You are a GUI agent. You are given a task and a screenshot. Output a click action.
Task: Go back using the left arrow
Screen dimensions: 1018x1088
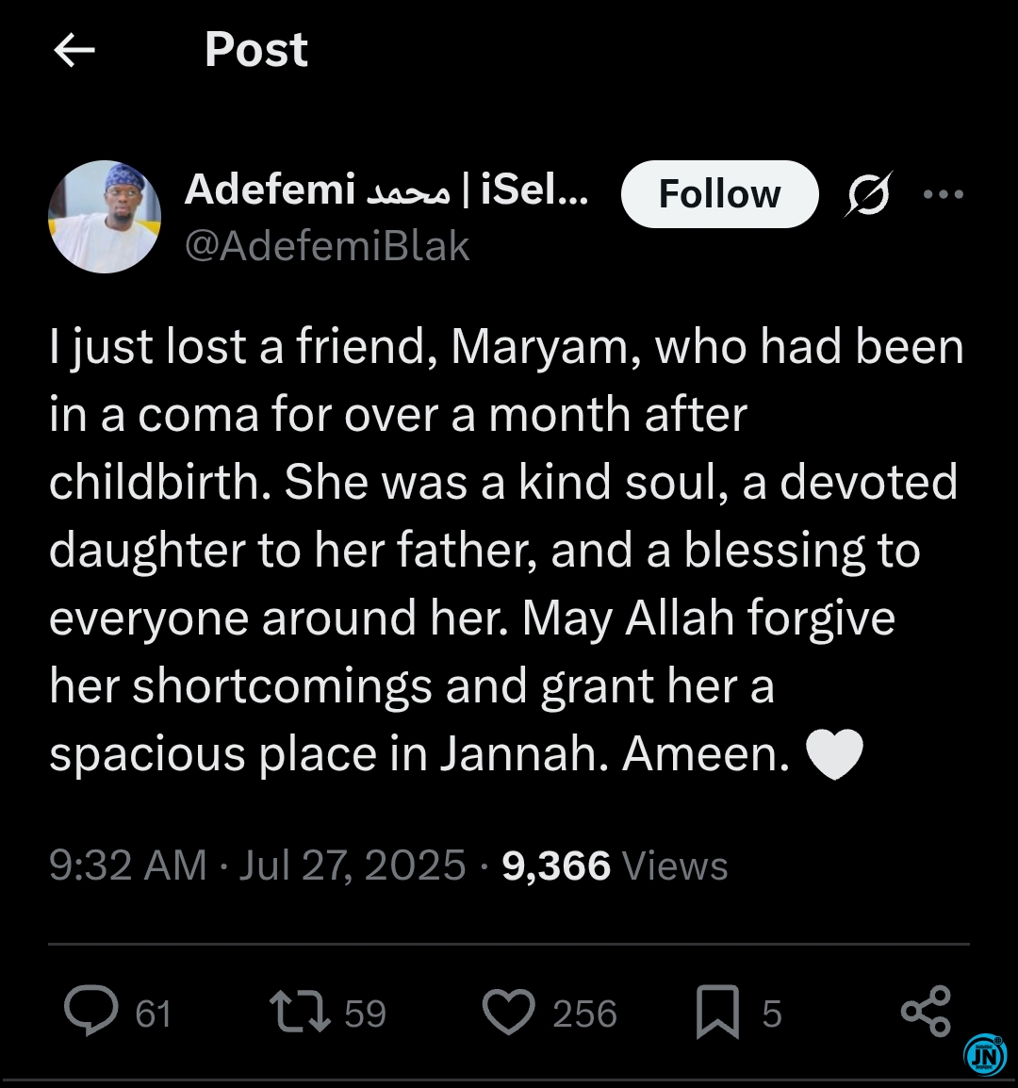tap(74, 51)
